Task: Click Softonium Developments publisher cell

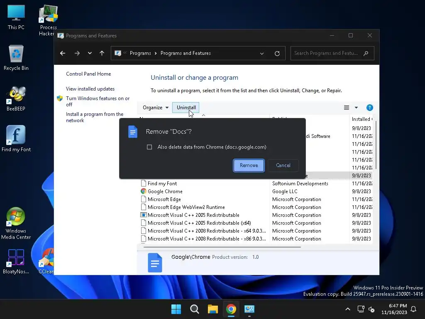Action: click(x=300, y=183)
